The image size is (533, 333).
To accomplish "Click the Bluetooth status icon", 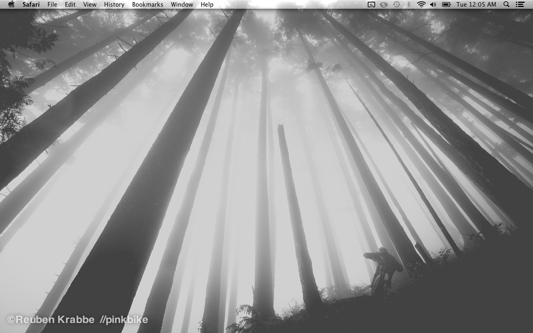I will [x=408, y=5].
